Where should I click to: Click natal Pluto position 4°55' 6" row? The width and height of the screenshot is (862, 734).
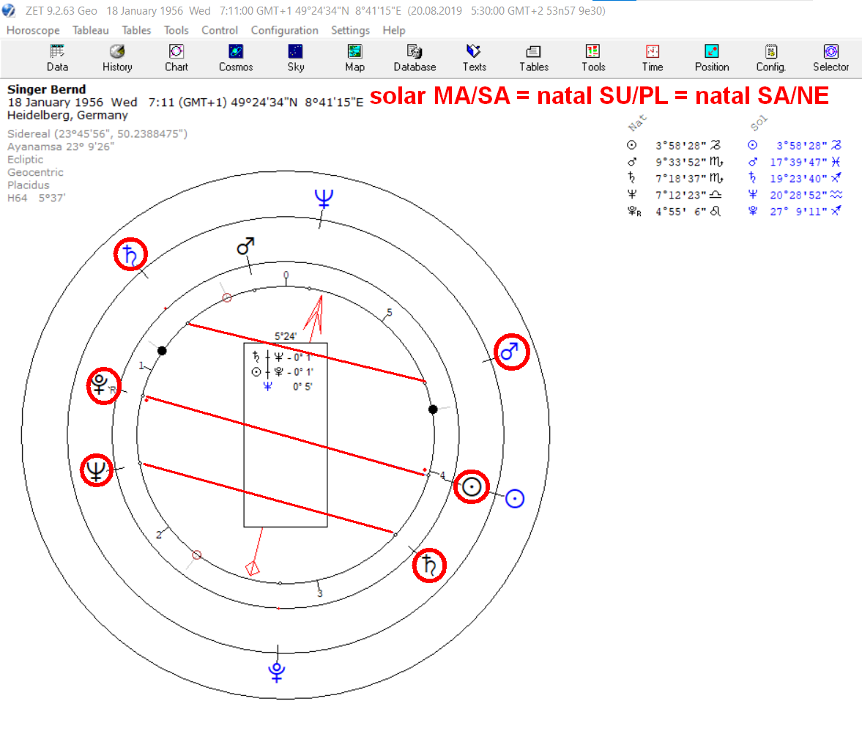(x=674, y=211)
